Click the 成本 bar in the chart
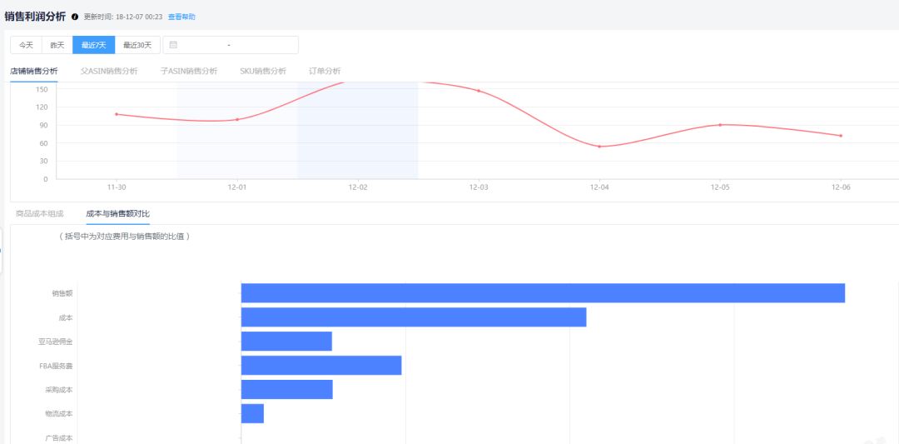This screenshot has height=444, width=899. pyautogui.click(x=414, y=317)
